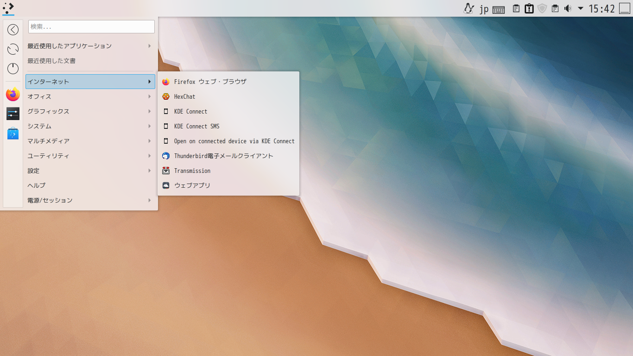
Task: Click the 検索 search field
Action: pyautogui.click(x=91, y=26)
